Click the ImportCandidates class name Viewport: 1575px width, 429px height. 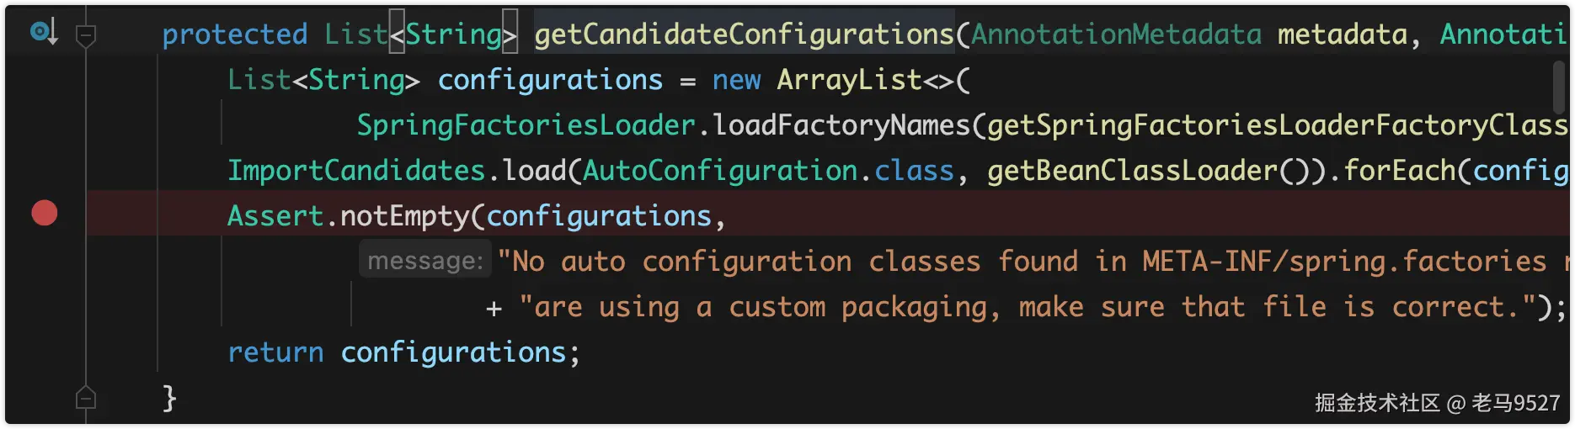pyautogui.click(x=357, y=171)
